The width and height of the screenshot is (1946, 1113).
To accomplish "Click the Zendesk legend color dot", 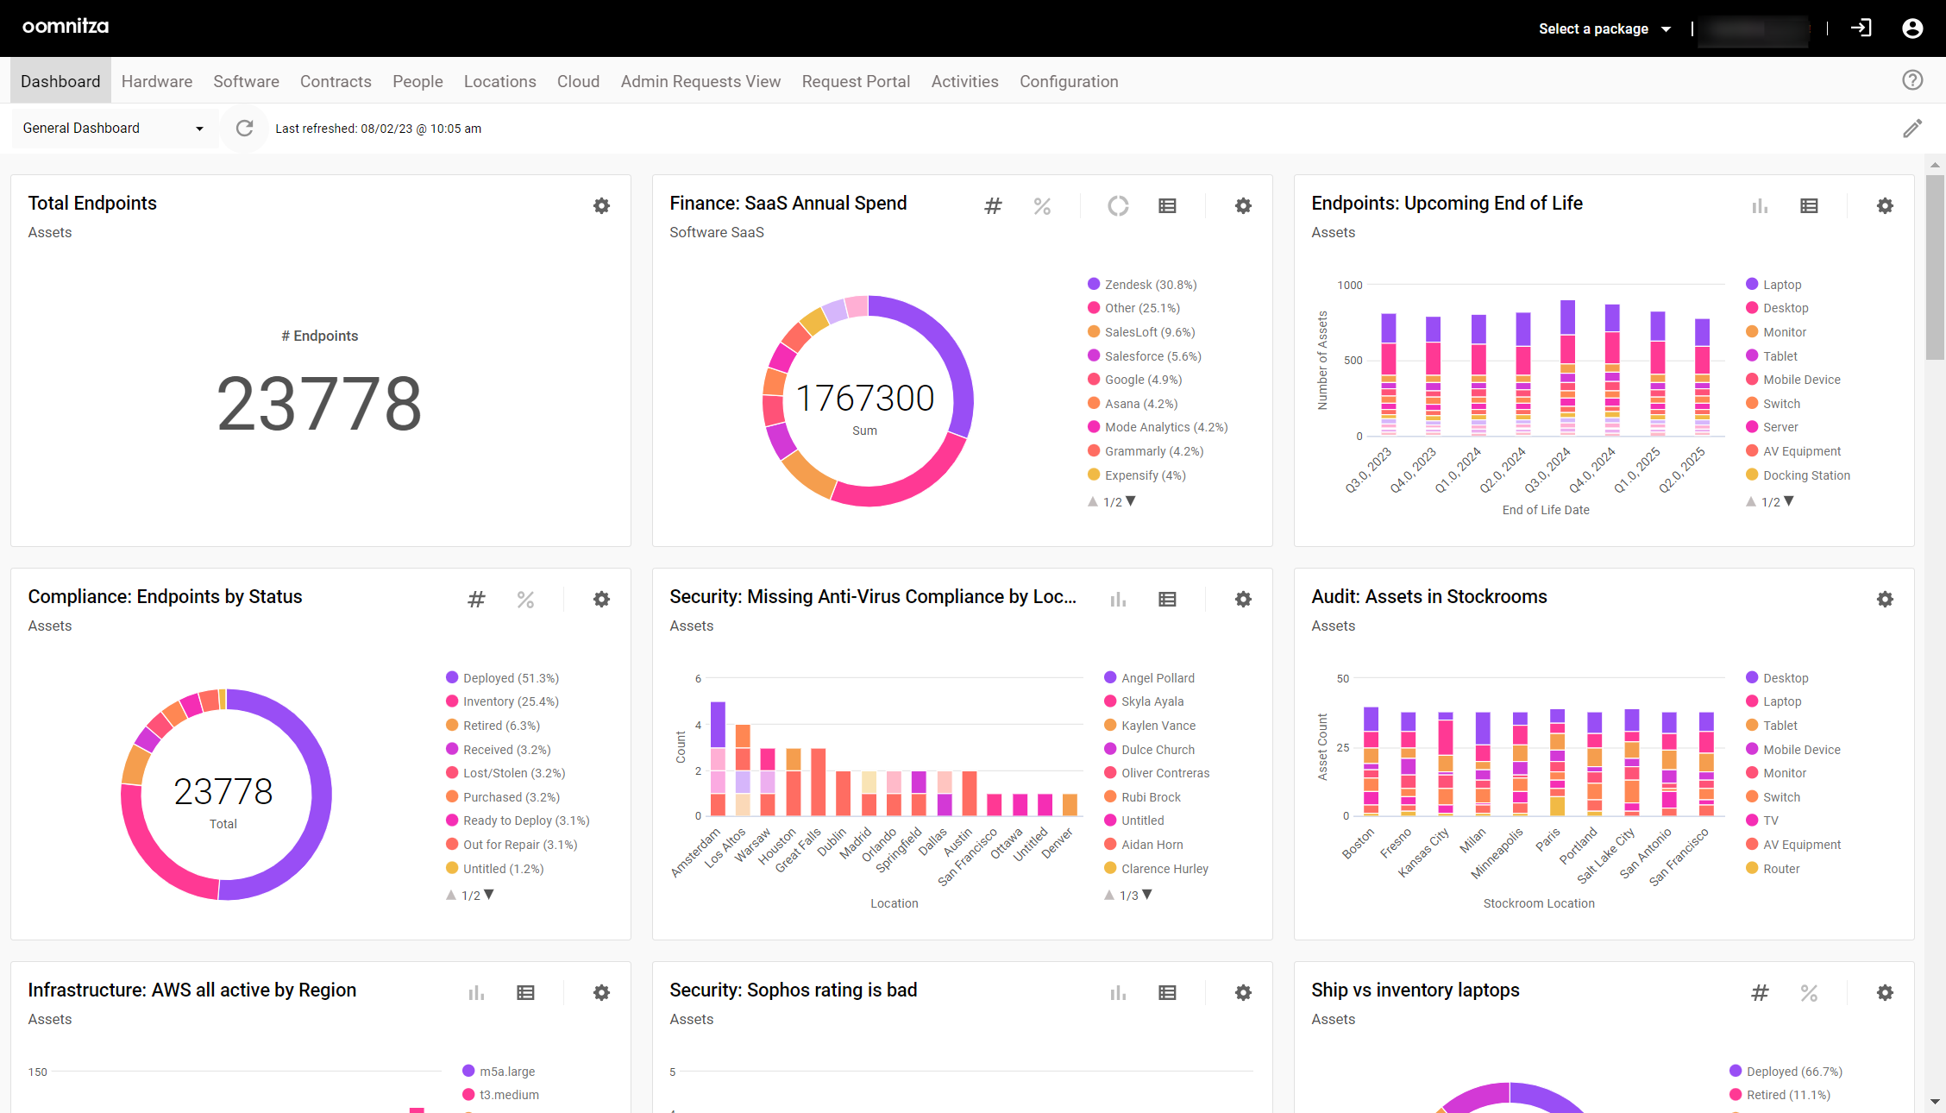I will click(x=1094, y=285).
